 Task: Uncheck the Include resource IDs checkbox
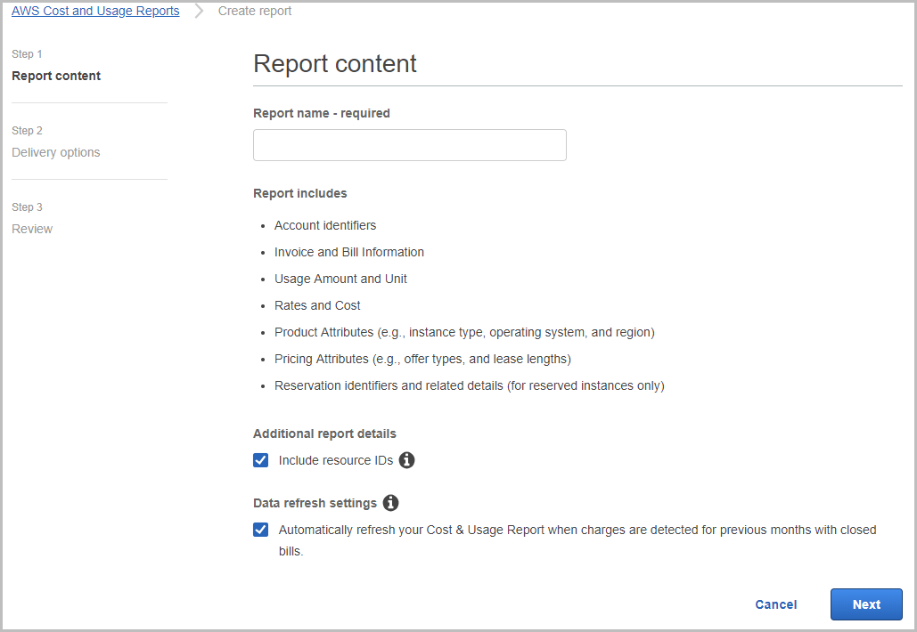pos(261,460)
